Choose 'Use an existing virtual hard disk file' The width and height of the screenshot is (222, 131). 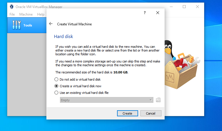tap(82, 93)
